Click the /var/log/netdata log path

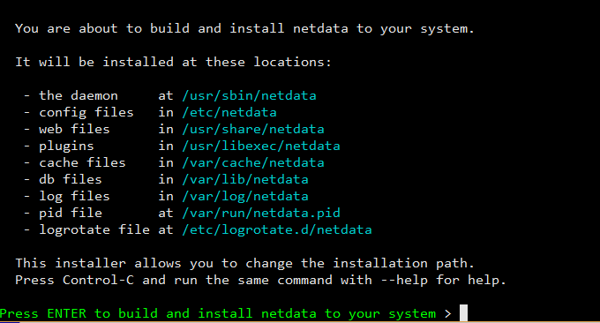point(245,196)
